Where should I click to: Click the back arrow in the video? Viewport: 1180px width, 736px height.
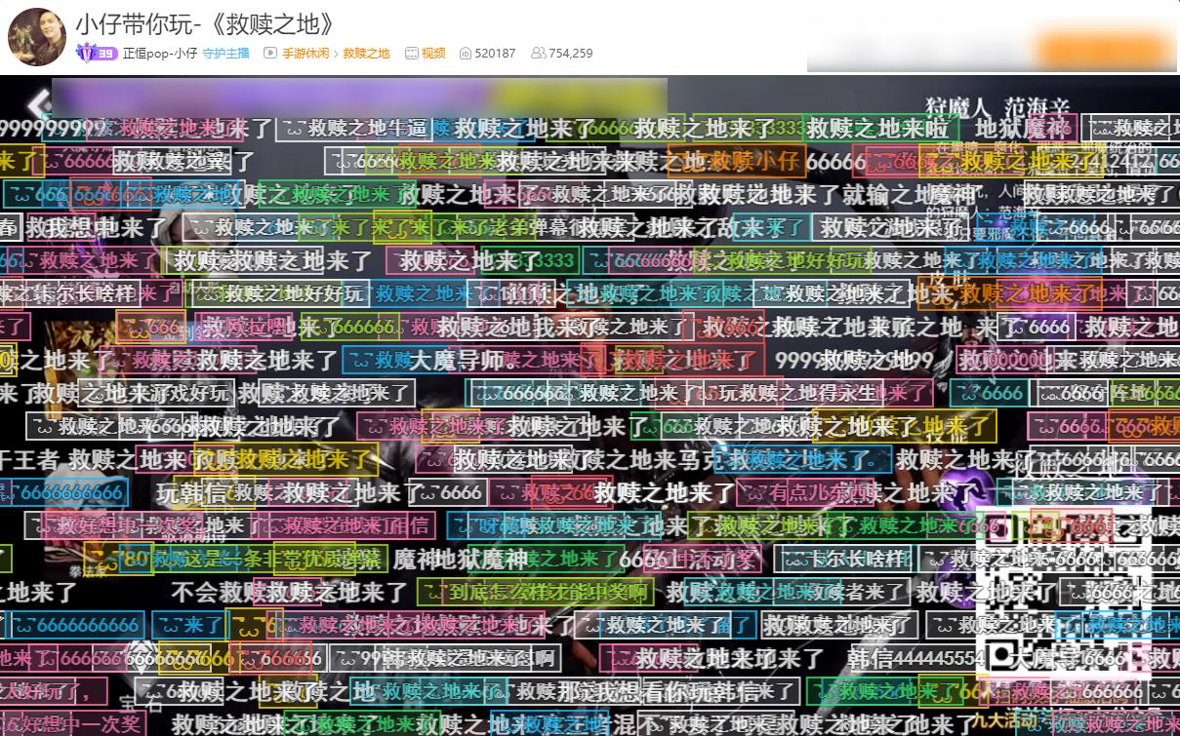pos(39,104)
